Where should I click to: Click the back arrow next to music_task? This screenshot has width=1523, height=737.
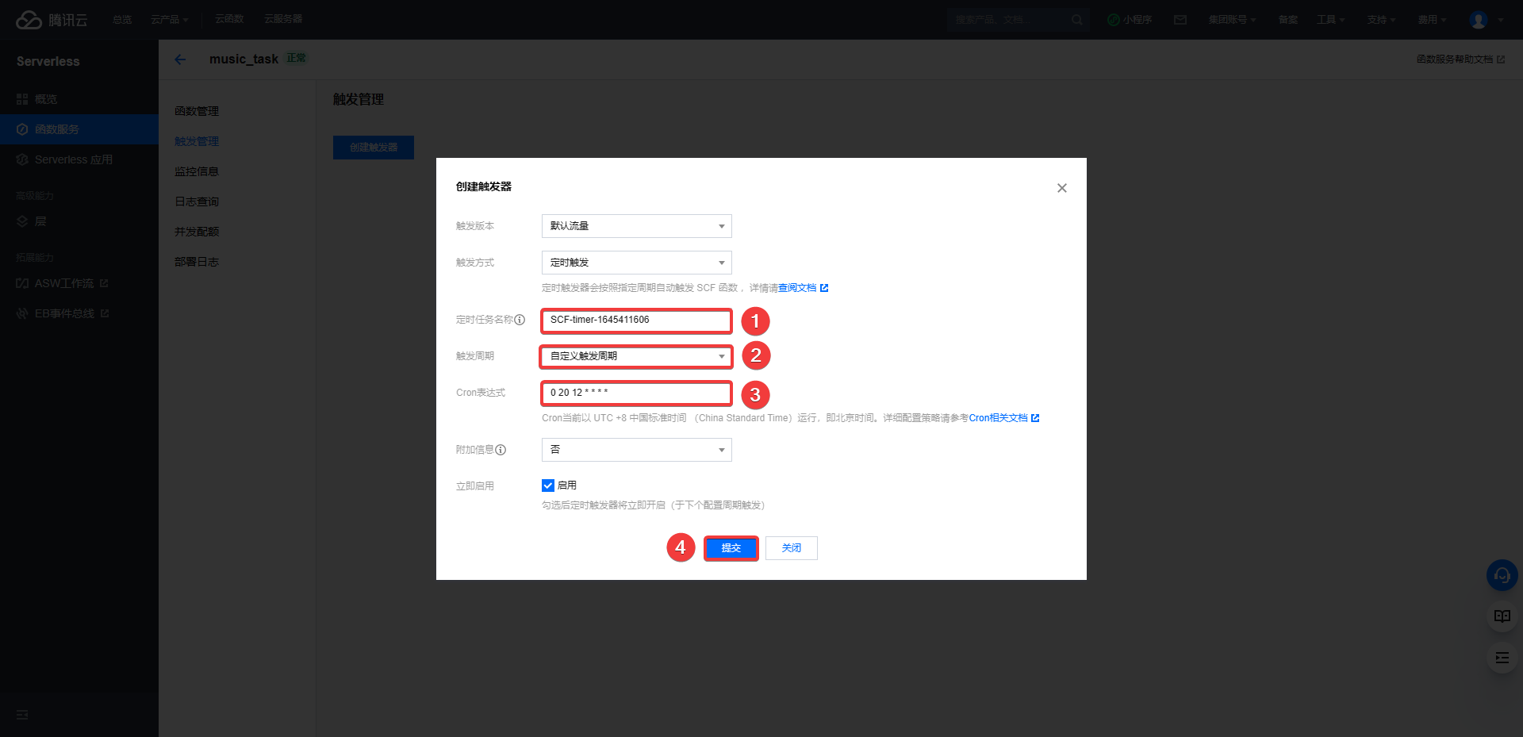pyautogui.click(x=180, y=59)
